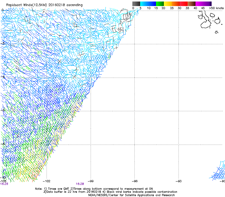Image resolution: width=225 pixels, height=197 pixels.
Task: Click the NOAA/NESDIS Center for Satellite Applications credit
Action: coord(131,195)
